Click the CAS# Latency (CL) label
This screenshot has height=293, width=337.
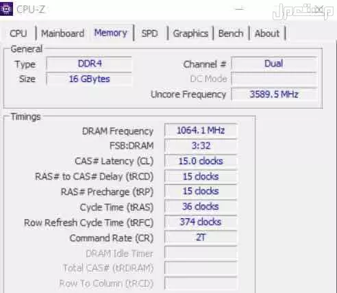[114, 162]
